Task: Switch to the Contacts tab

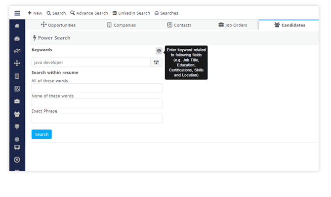Action: pos(179,25)
